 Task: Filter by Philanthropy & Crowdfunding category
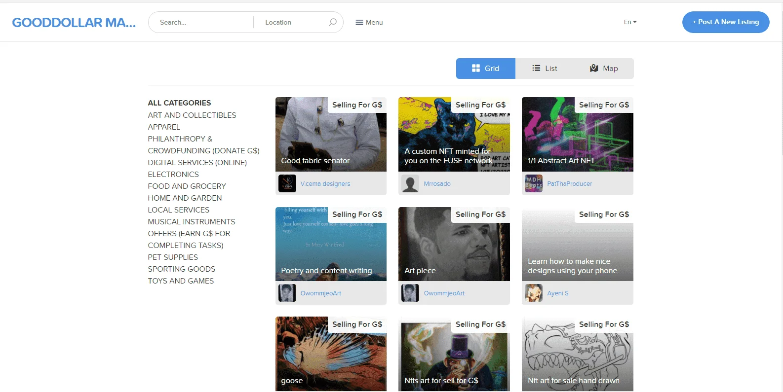[x=203, y=145]
